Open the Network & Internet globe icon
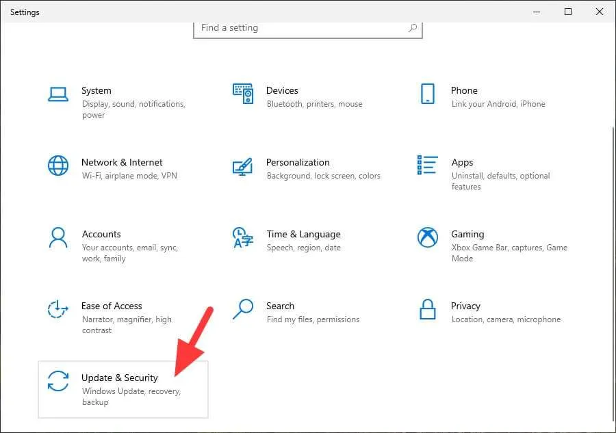This screenshot has height=433, width=616. click(x=58, y=166)
